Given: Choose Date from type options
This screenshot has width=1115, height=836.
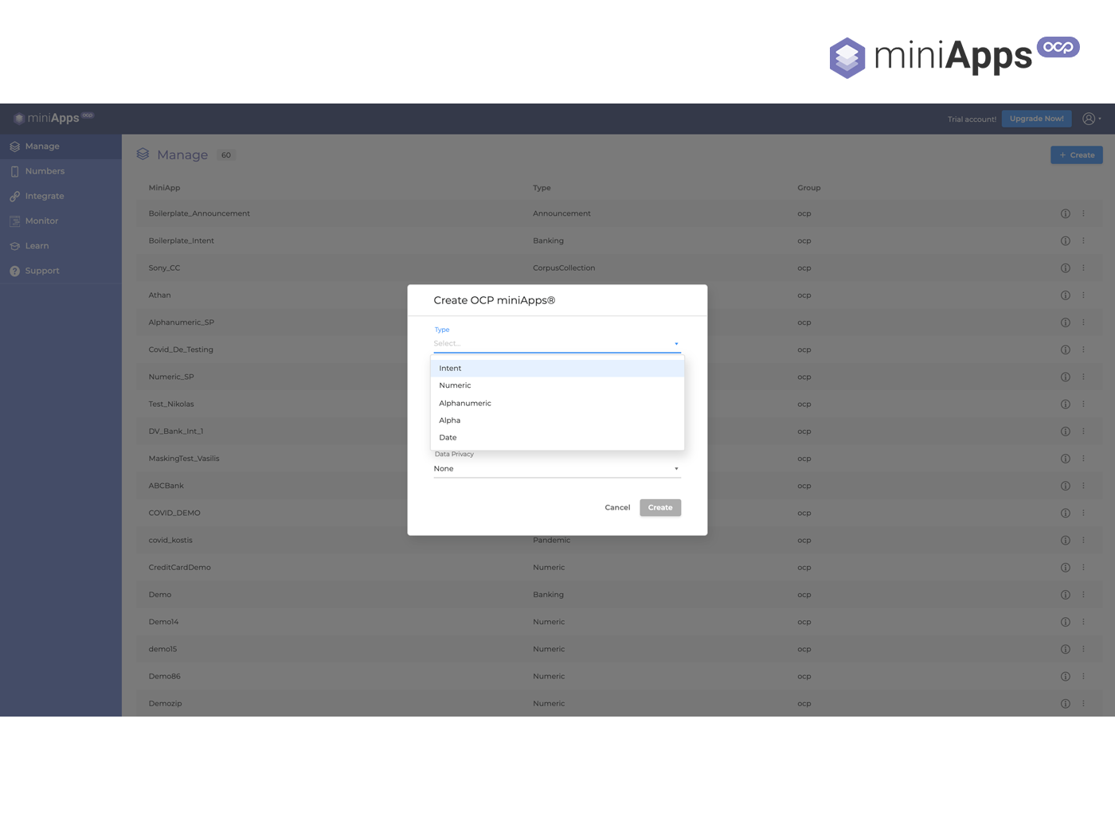Looking at the screenshot, I should pyautogui.click(x=557, y=437).
